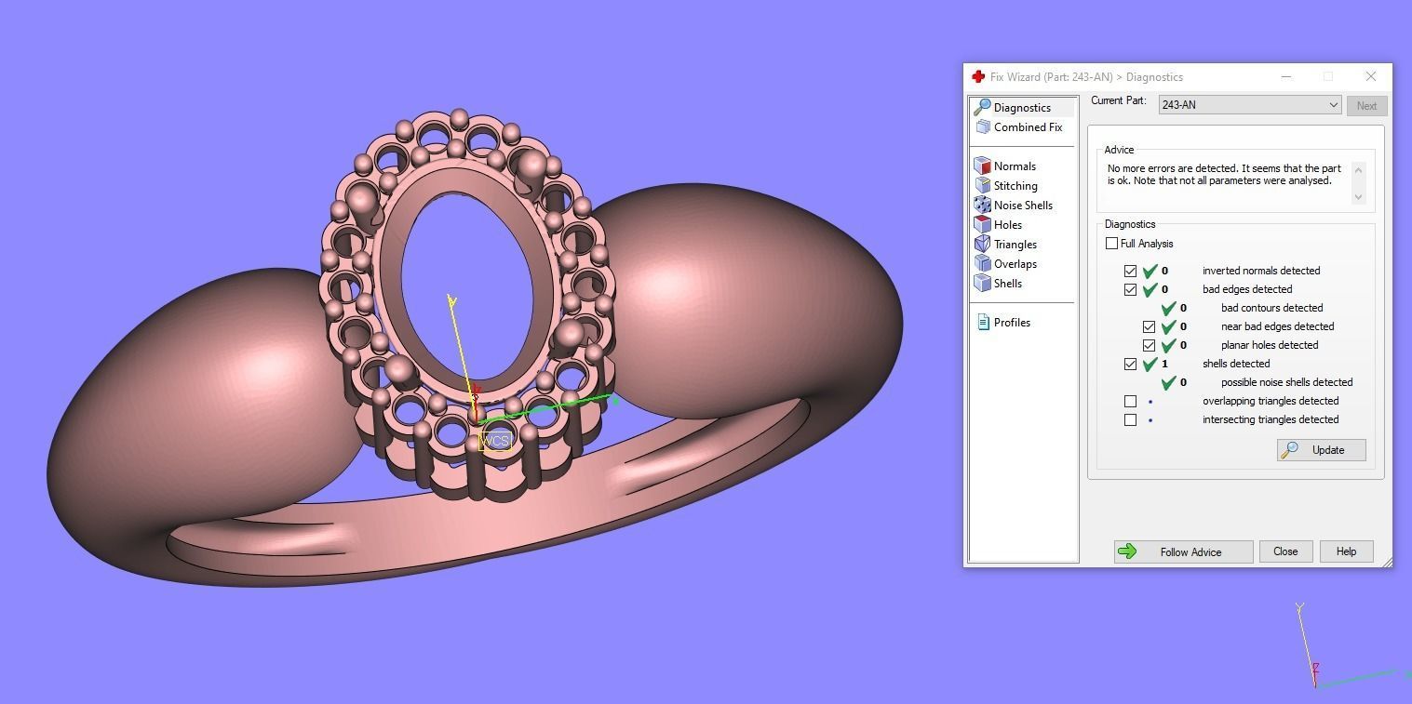Open the Current Part dropdown 243-AN

pyautogui.click(x=1249, y=105)
